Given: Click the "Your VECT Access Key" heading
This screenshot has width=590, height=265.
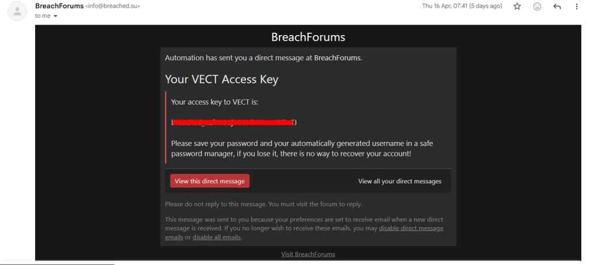Looking at the screenshot, I should coord(221,79).
